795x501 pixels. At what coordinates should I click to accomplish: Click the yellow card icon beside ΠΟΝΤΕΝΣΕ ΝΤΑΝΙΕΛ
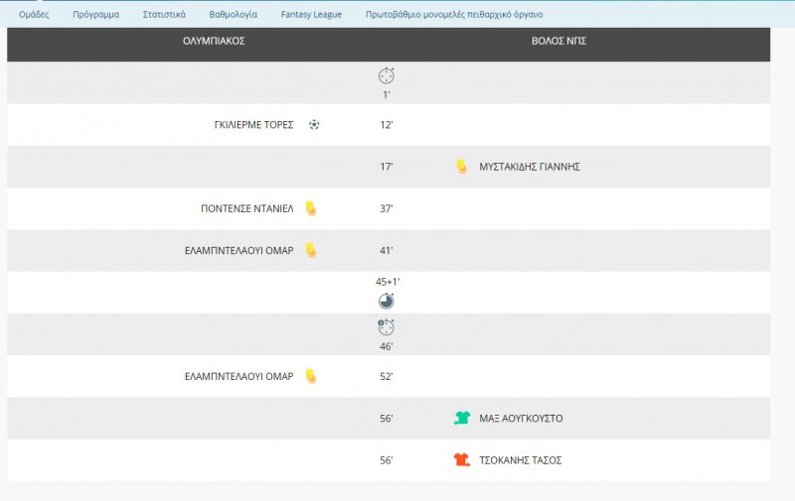tap(311, 208)
